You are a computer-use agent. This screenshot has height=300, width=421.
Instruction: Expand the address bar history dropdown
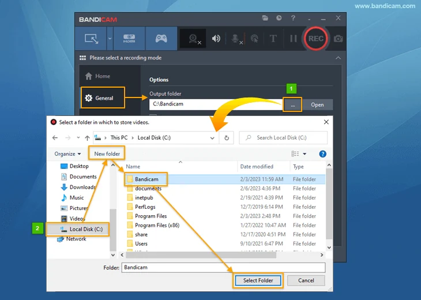point(212,138)
